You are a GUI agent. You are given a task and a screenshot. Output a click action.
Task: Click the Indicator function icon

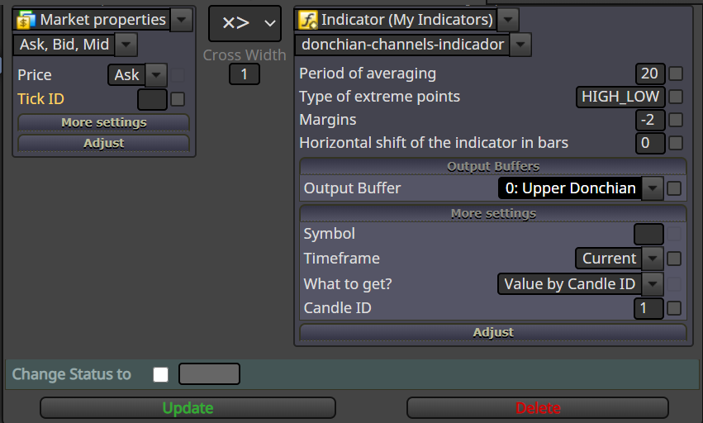(x=308, y=20)
